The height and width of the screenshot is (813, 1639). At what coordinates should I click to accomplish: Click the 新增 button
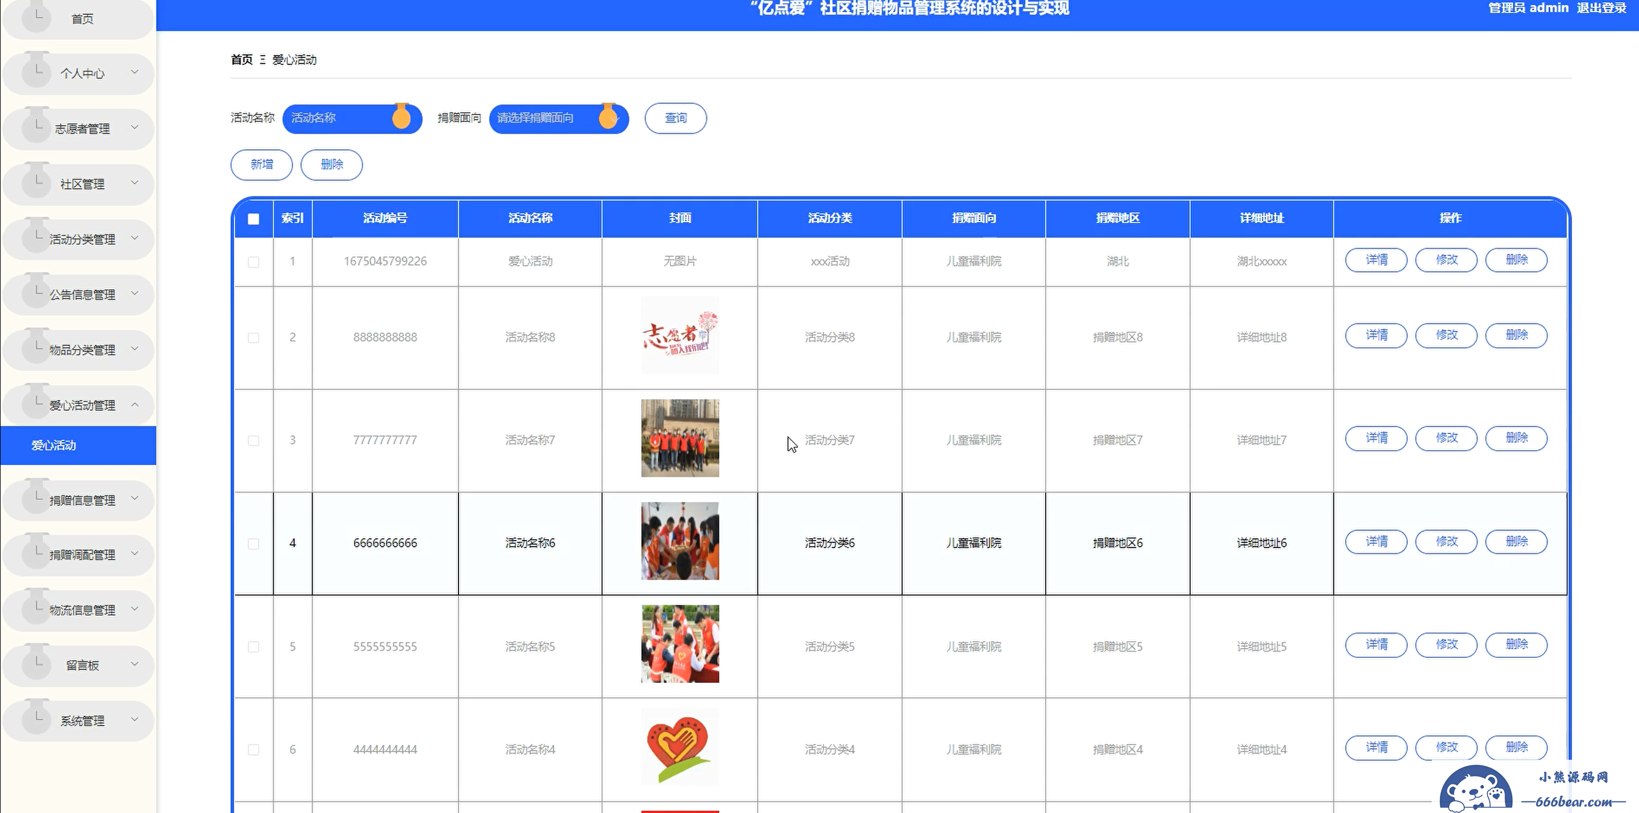click(x=262, y=165)
